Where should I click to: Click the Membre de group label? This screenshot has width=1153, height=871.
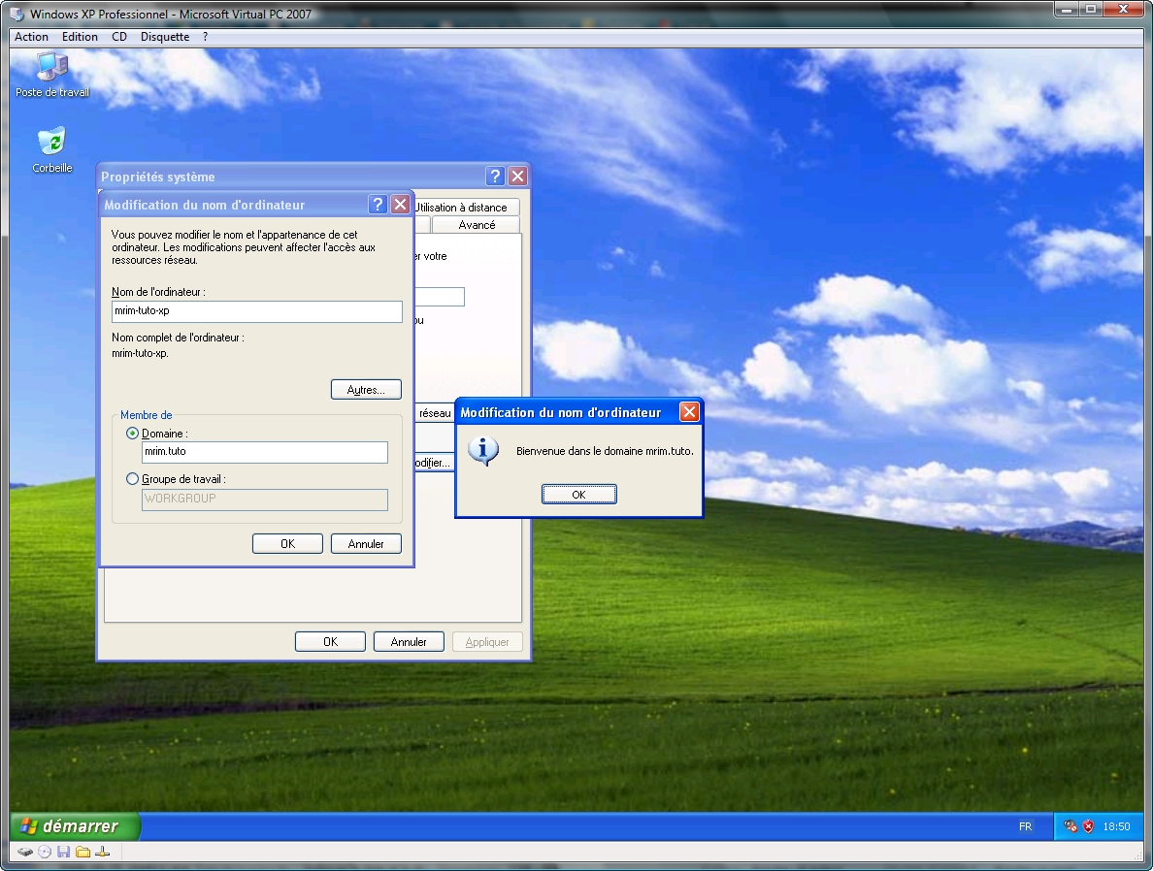147,415
